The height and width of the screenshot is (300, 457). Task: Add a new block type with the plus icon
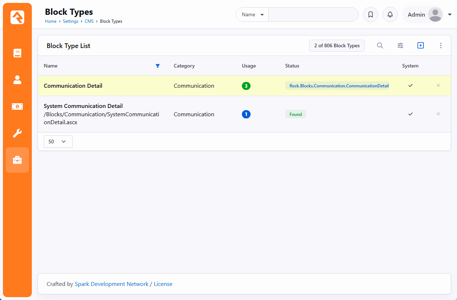coord(420,45)
